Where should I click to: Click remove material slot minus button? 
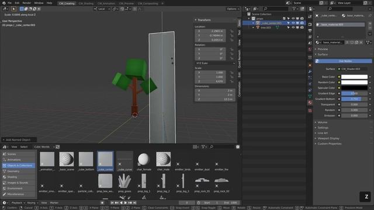tap(370, 28)
